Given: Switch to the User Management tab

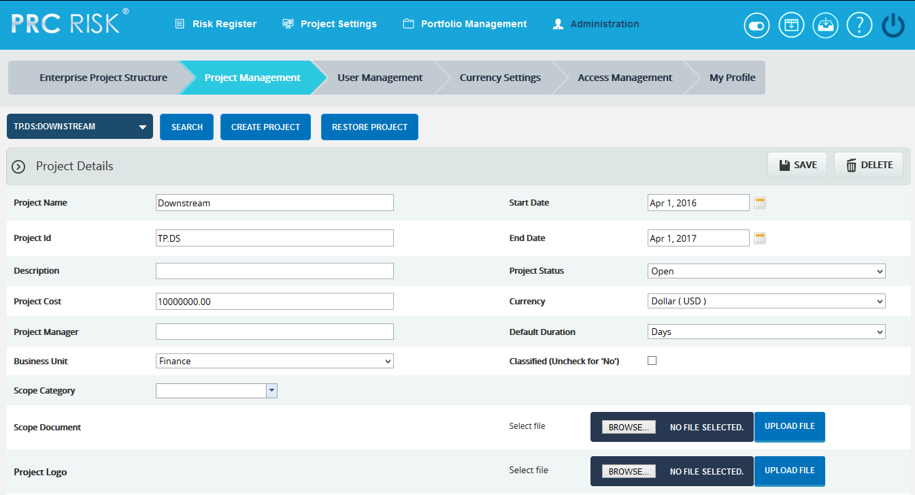Looking at the screenshot, I should point(380,78).
